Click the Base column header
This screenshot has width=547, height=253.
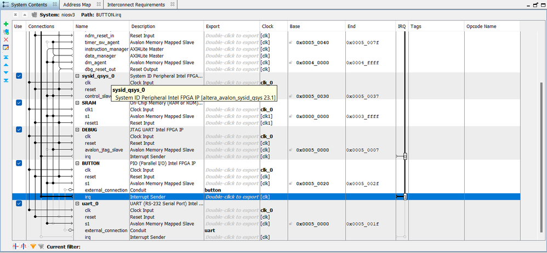[316, 26]
